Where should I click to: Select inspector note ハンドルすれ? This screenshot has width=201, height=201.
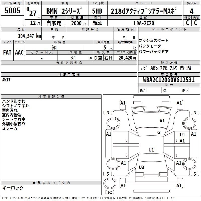14,101
